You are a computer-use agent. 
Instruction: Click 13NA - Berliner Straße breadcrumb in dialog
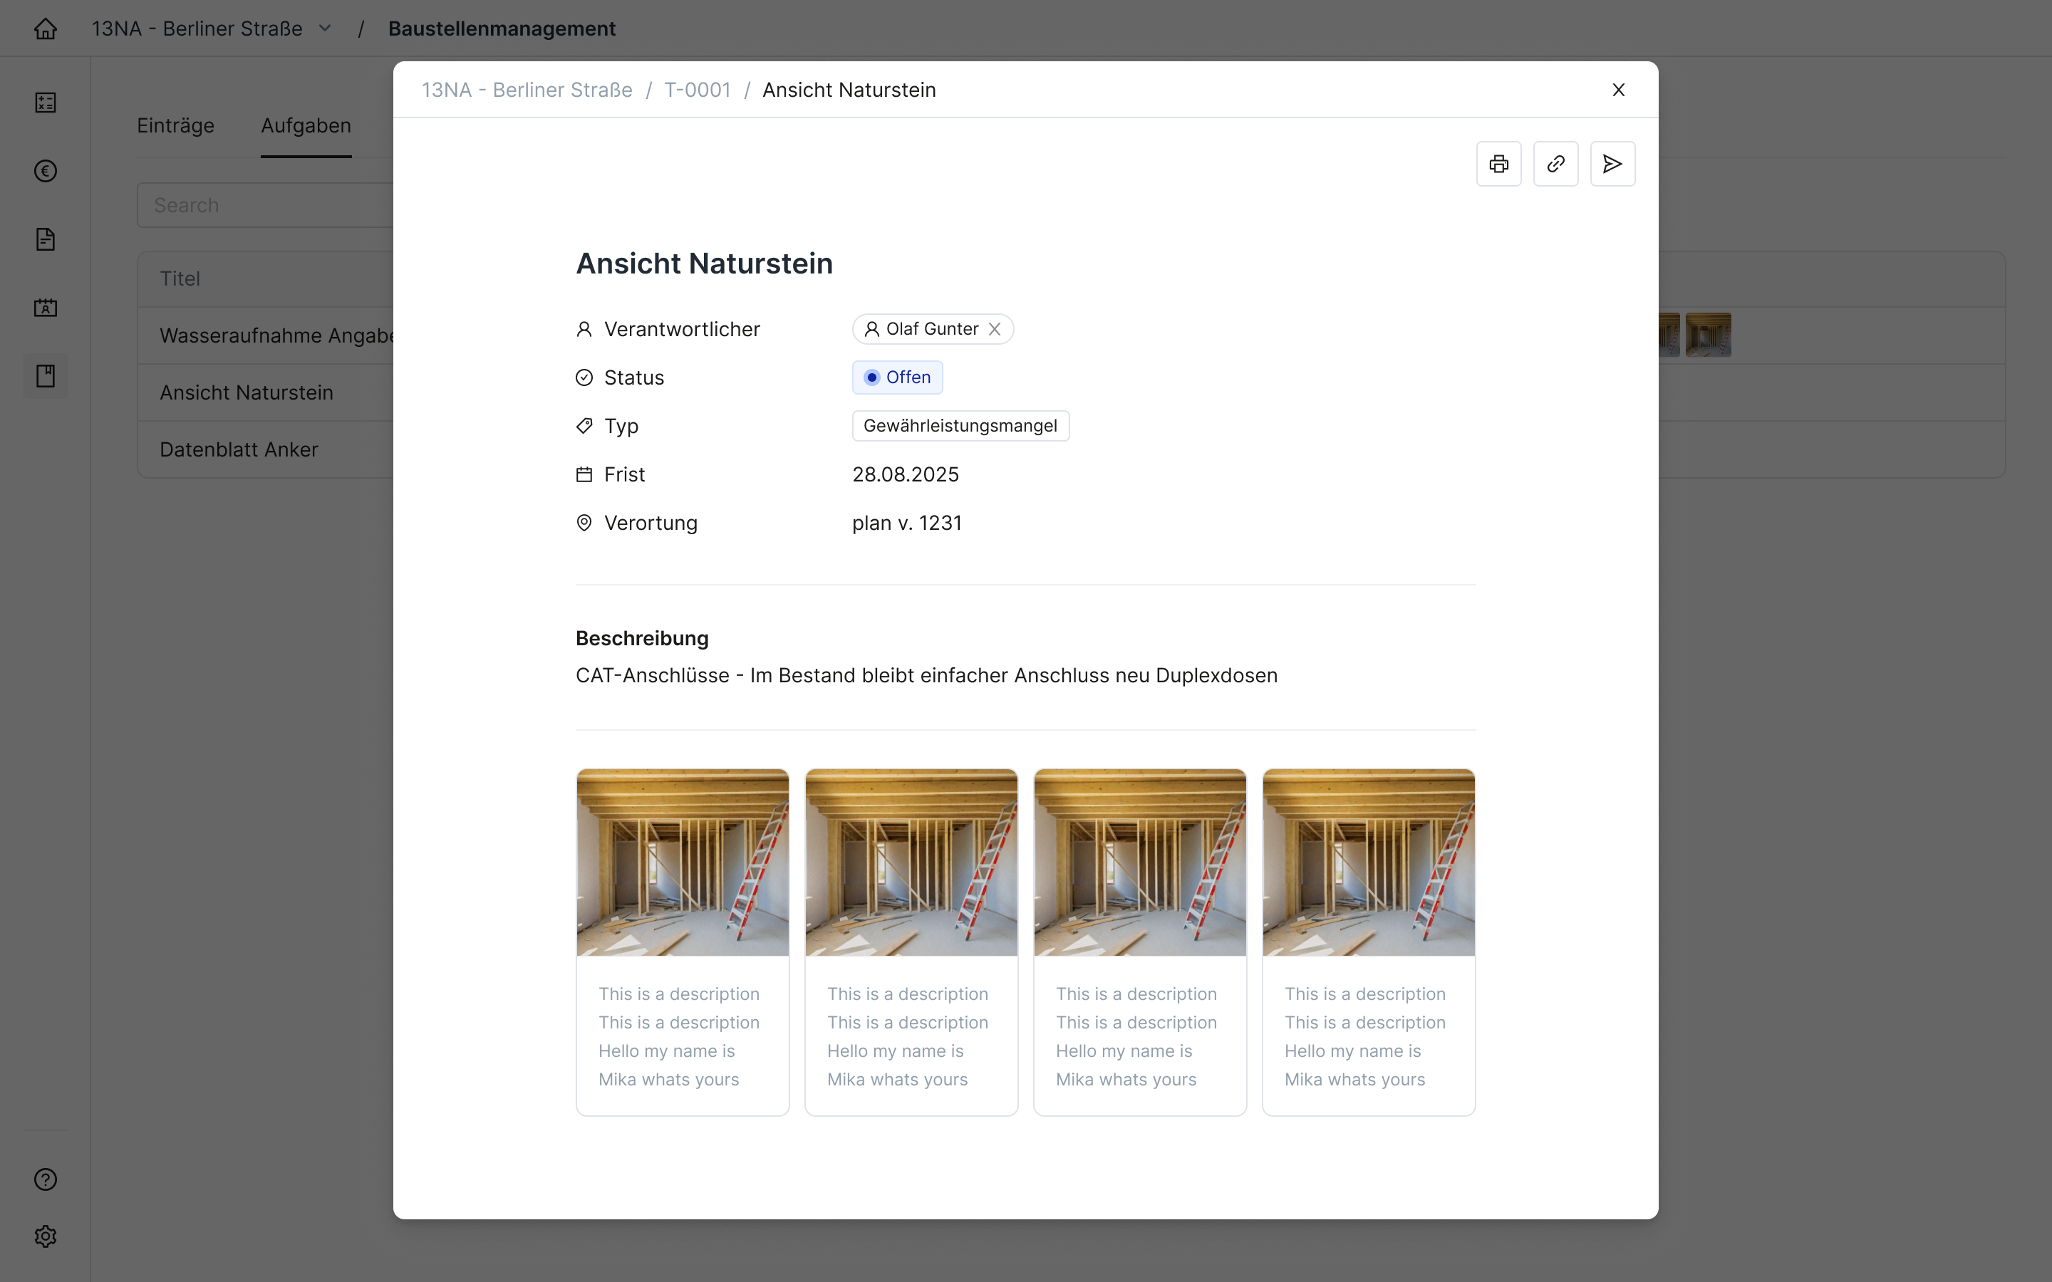pos(527,90)
